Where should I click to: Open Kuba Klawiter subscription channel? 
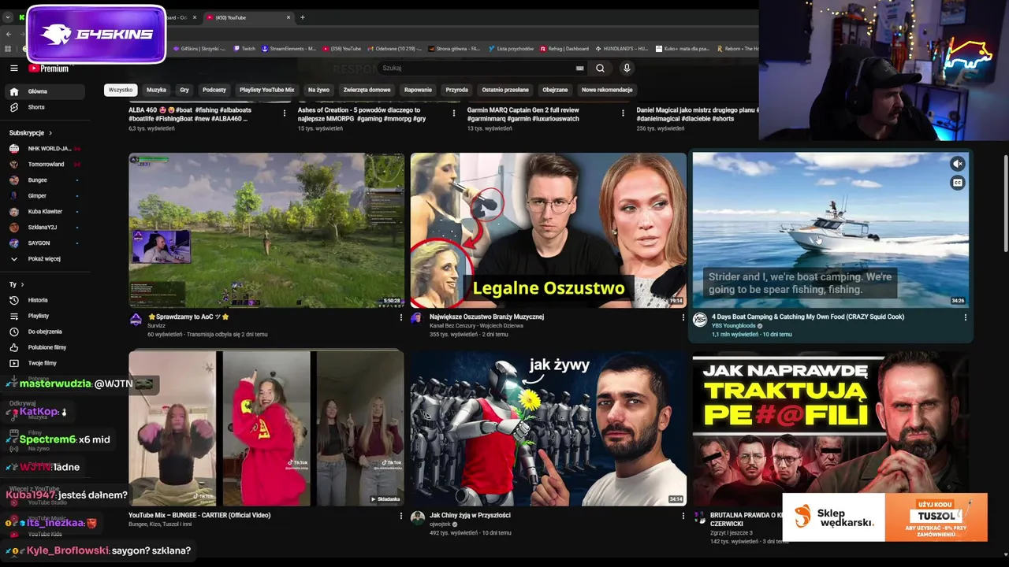(x=45, y=212)
